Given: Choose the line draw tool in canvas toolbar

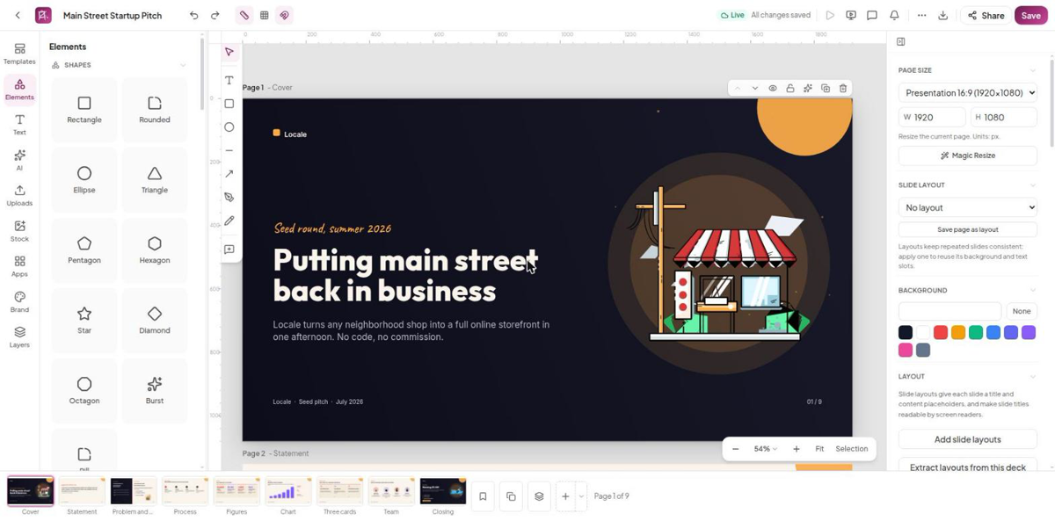Looking at the screenshot, I should (x=229, y=150).
